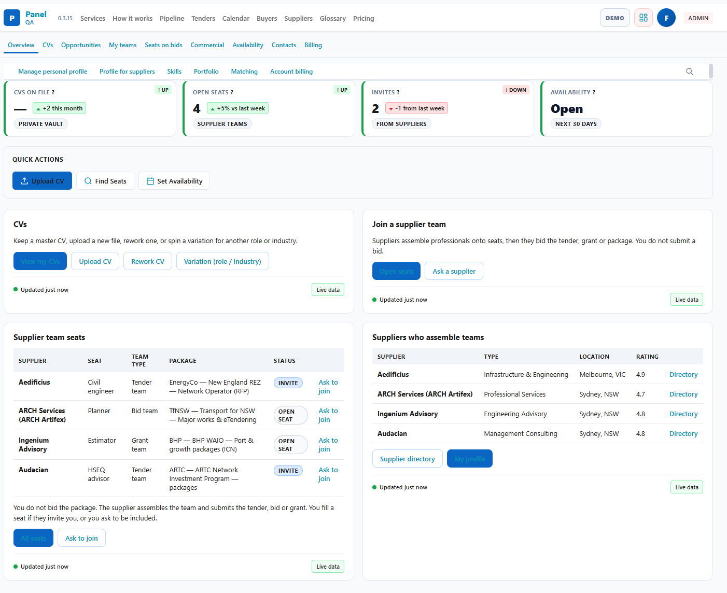
Task: Go to Buyers
Action: 267,18
